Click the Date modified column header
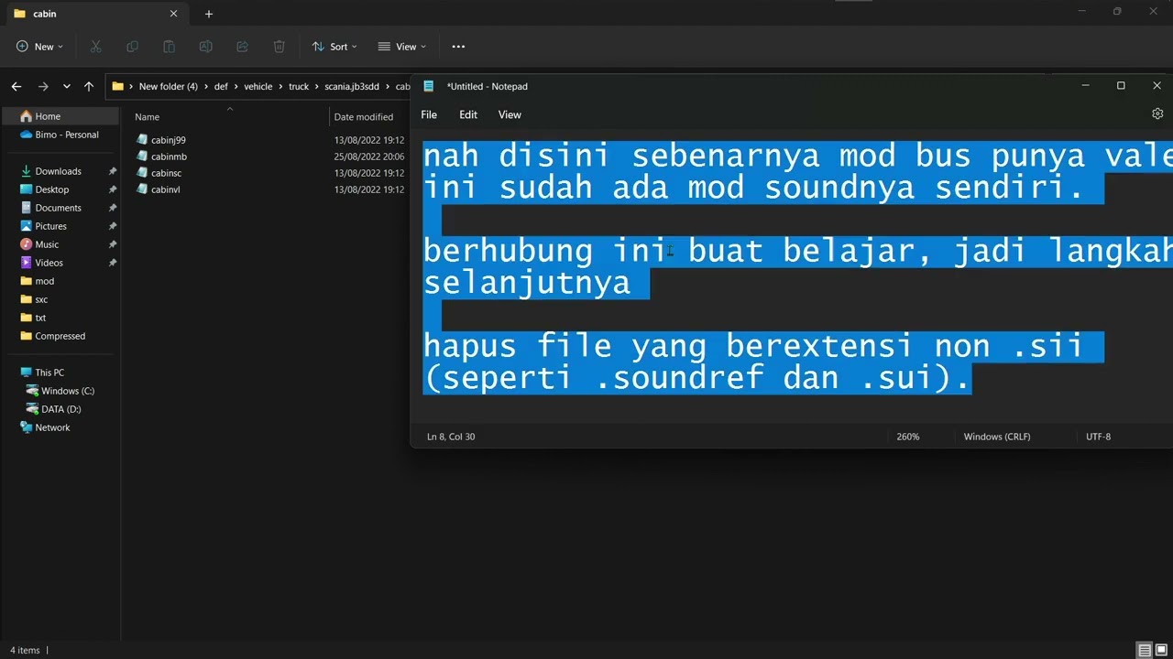 click(x=364, y=116)
